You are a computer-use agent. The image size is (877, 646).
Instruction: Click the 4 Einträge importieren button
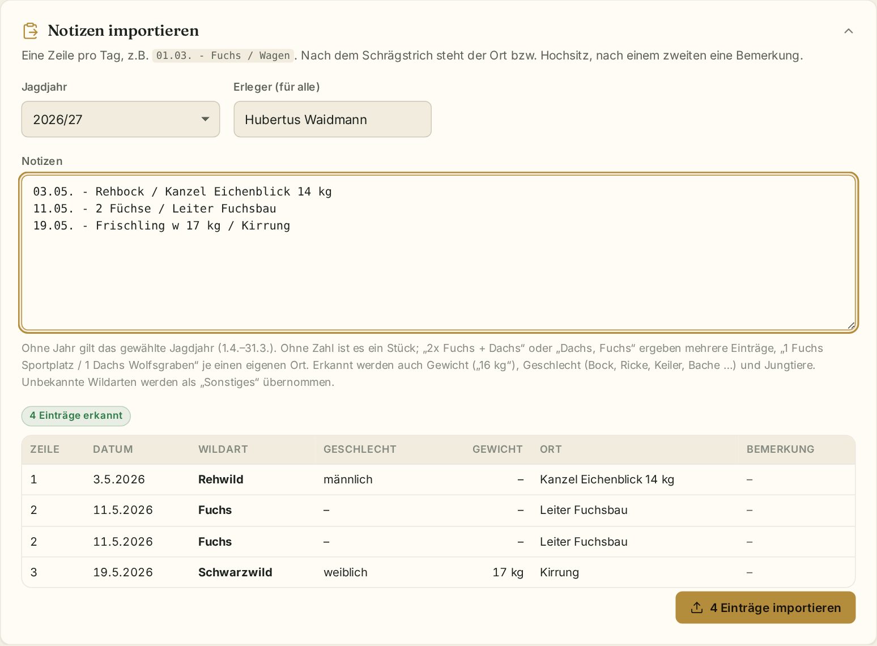point(765,607)
